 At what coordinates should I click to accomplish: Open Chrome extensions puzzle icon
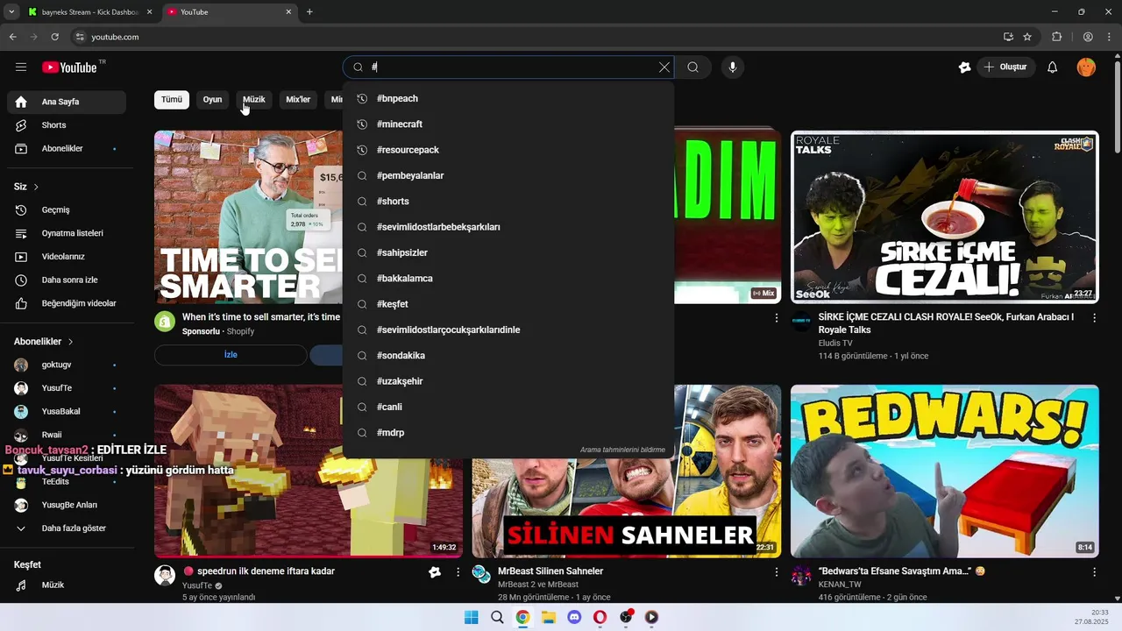1056,37
